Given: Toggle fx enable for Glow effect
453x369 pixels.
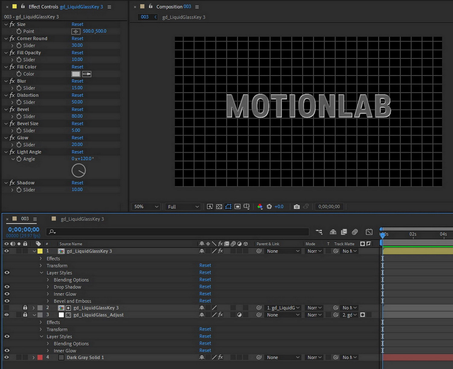Looking at the screenshot, I should pyautogui.click(x=12, y=138).
